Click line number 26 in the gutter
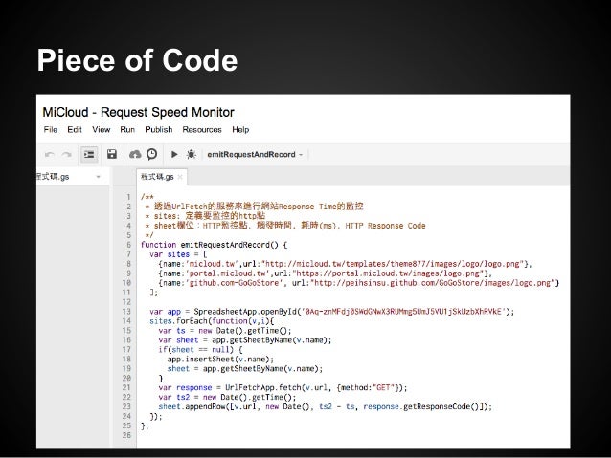 126,435
